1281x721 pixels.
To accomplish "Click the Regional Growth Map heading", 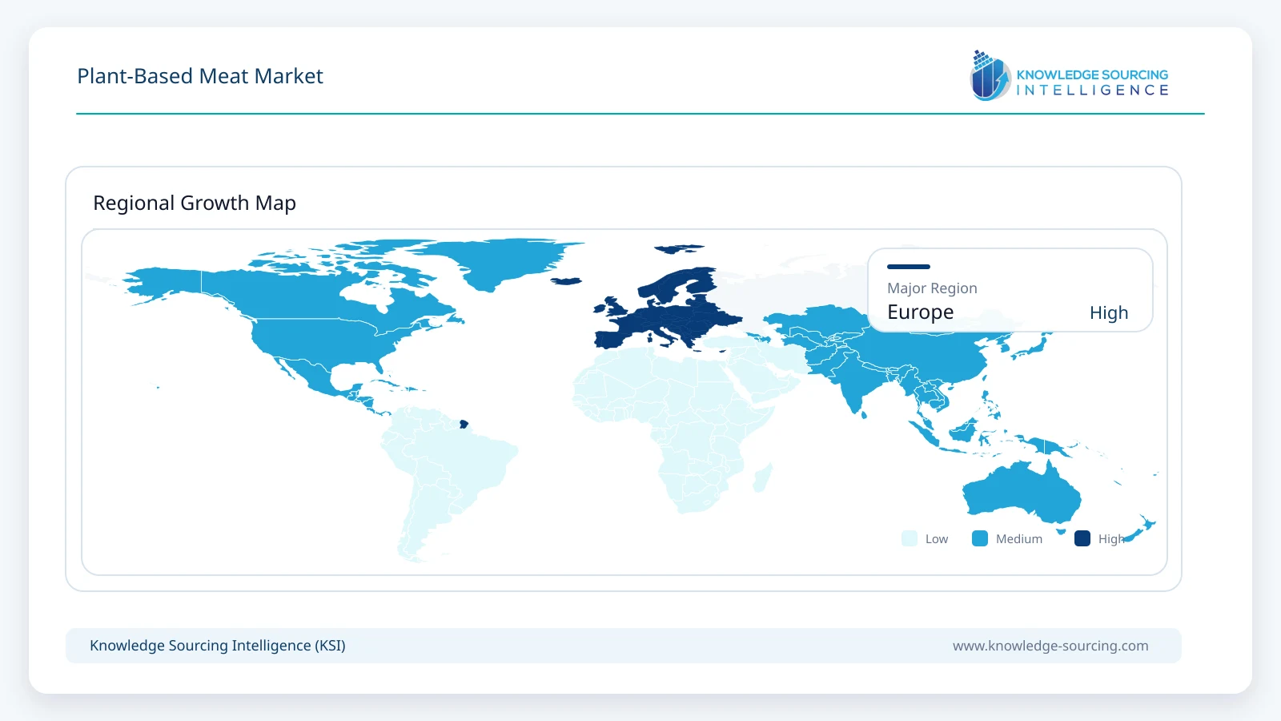I will coord(195,203).
